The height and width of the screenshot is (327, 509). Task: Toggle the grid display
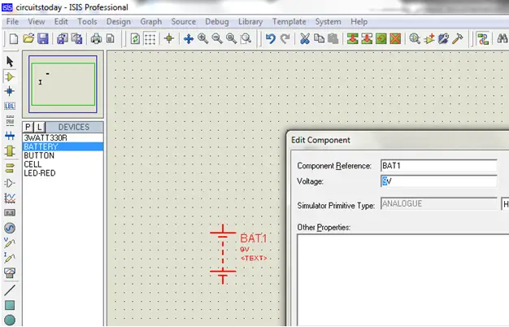tap(150, 39)
